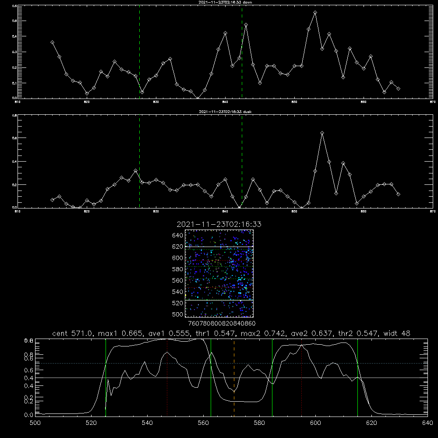Screen dimensions: 438x438
Task: Click the 'widt 48' value
Action: (x=397, y=333)
